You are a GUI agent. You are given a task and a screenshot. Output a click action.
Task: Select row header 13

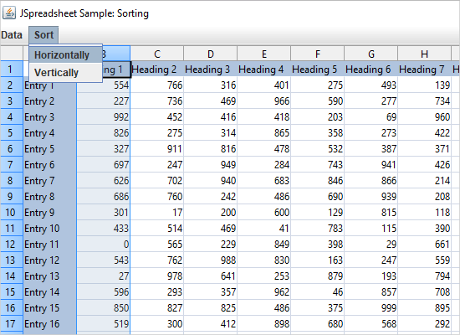(12, 260)
